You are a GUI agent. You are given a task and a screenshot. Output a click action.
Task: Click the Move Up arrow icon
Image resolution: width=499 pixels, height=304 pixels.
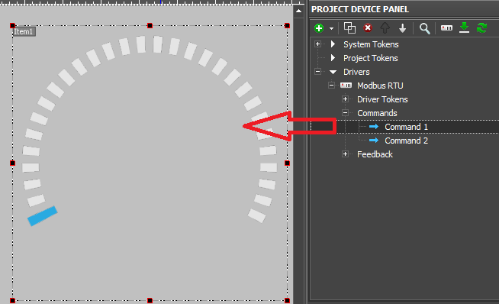385,28
